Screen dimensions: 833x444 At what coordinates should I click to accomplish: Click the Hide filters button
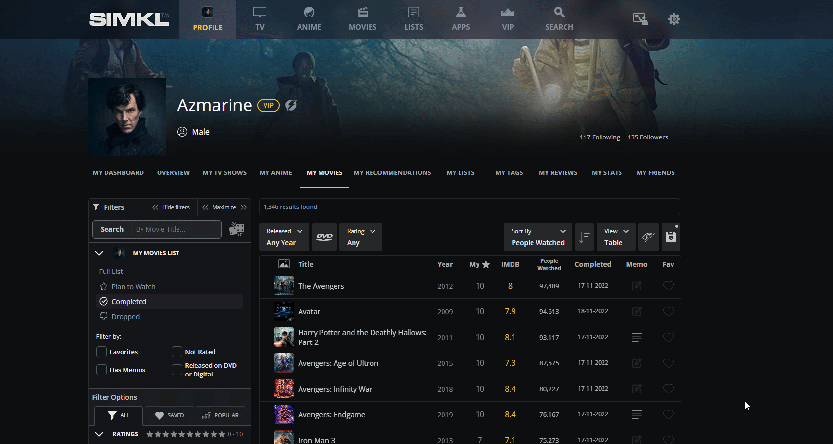tap(171, 207)
